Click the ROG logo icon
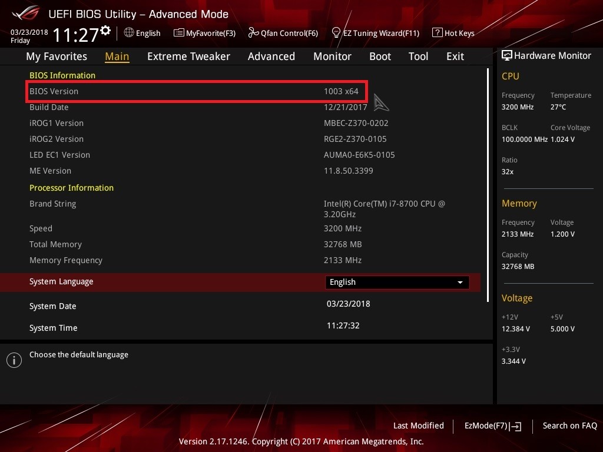The width and height of the screenshot is (603, 452). (x=25, y=13)
